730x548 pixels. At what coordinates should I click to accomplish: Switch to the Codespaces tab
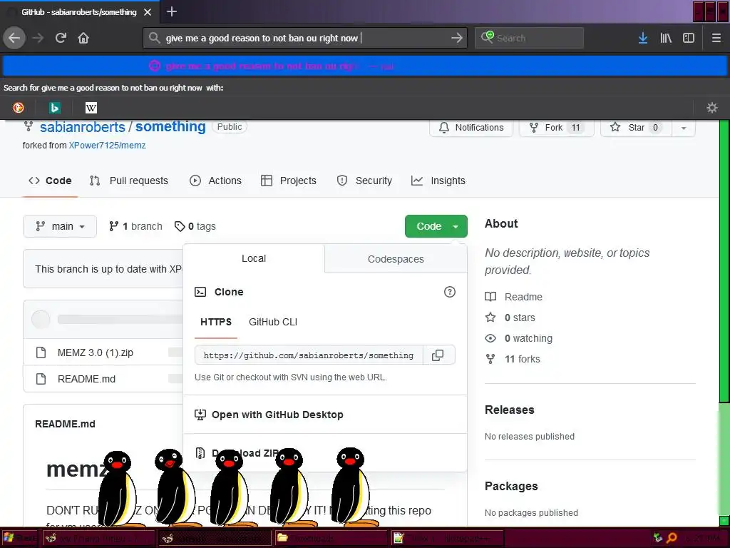pos(396,258)
